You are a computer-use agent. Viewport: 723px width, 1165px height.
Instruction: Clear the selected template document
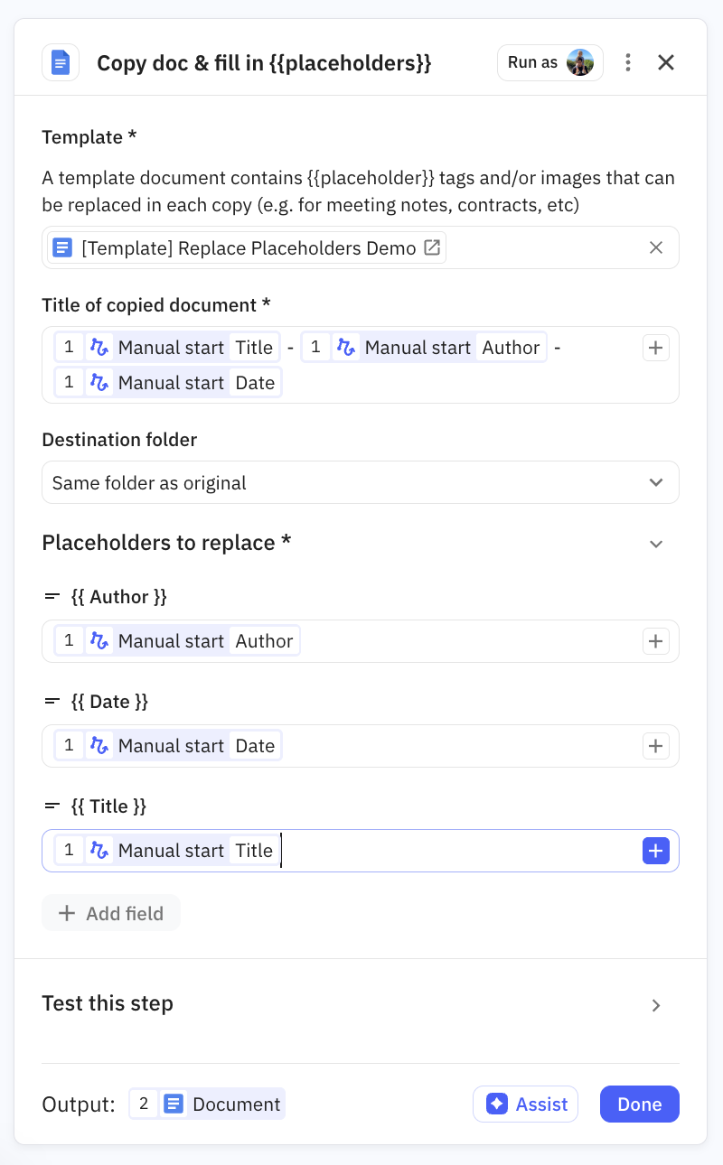coord(656,247)
